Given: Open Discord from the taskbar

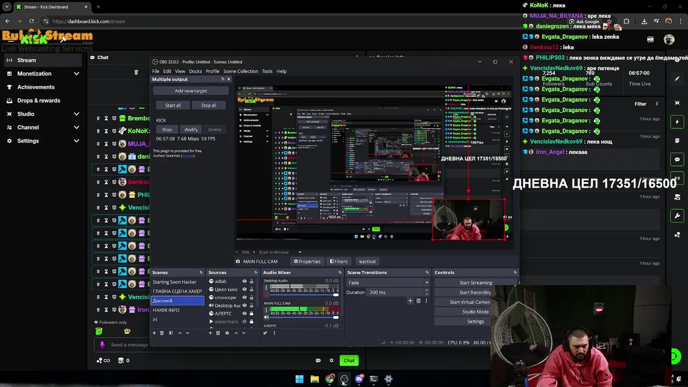Looking at the screenshot, I should pos(359,379).
